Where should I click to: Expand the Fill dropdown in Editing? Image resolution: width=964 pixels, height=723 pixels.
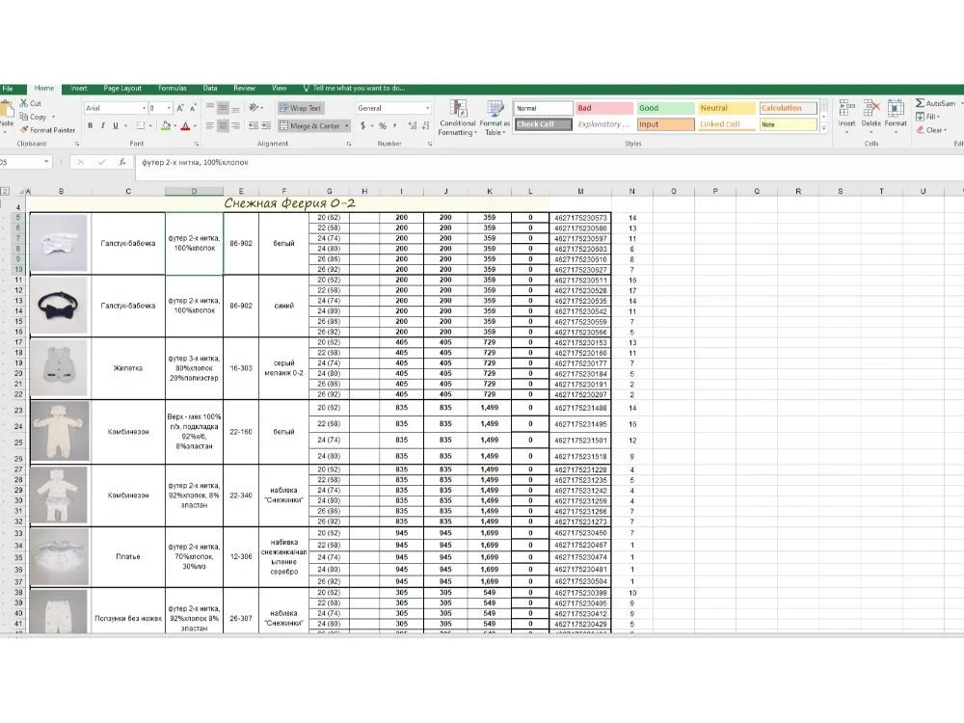pyautogui.click(x=939, y=117)
